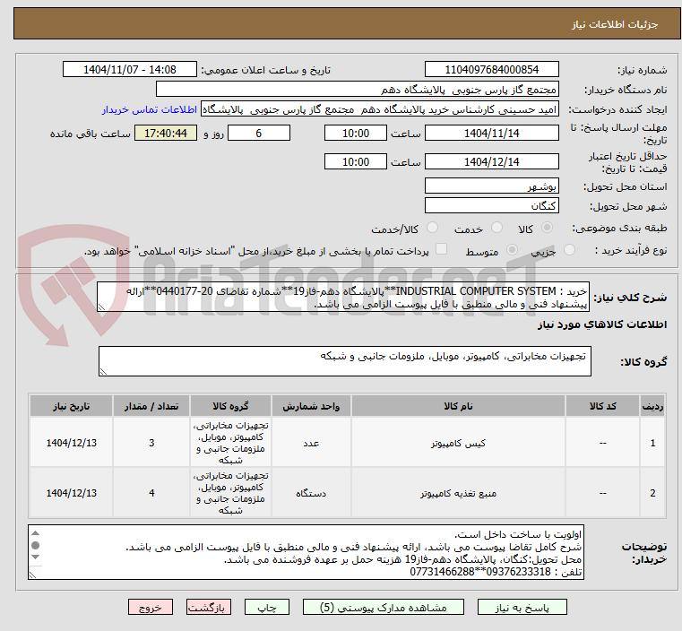Click the گروه کالا column header in table

230,406
